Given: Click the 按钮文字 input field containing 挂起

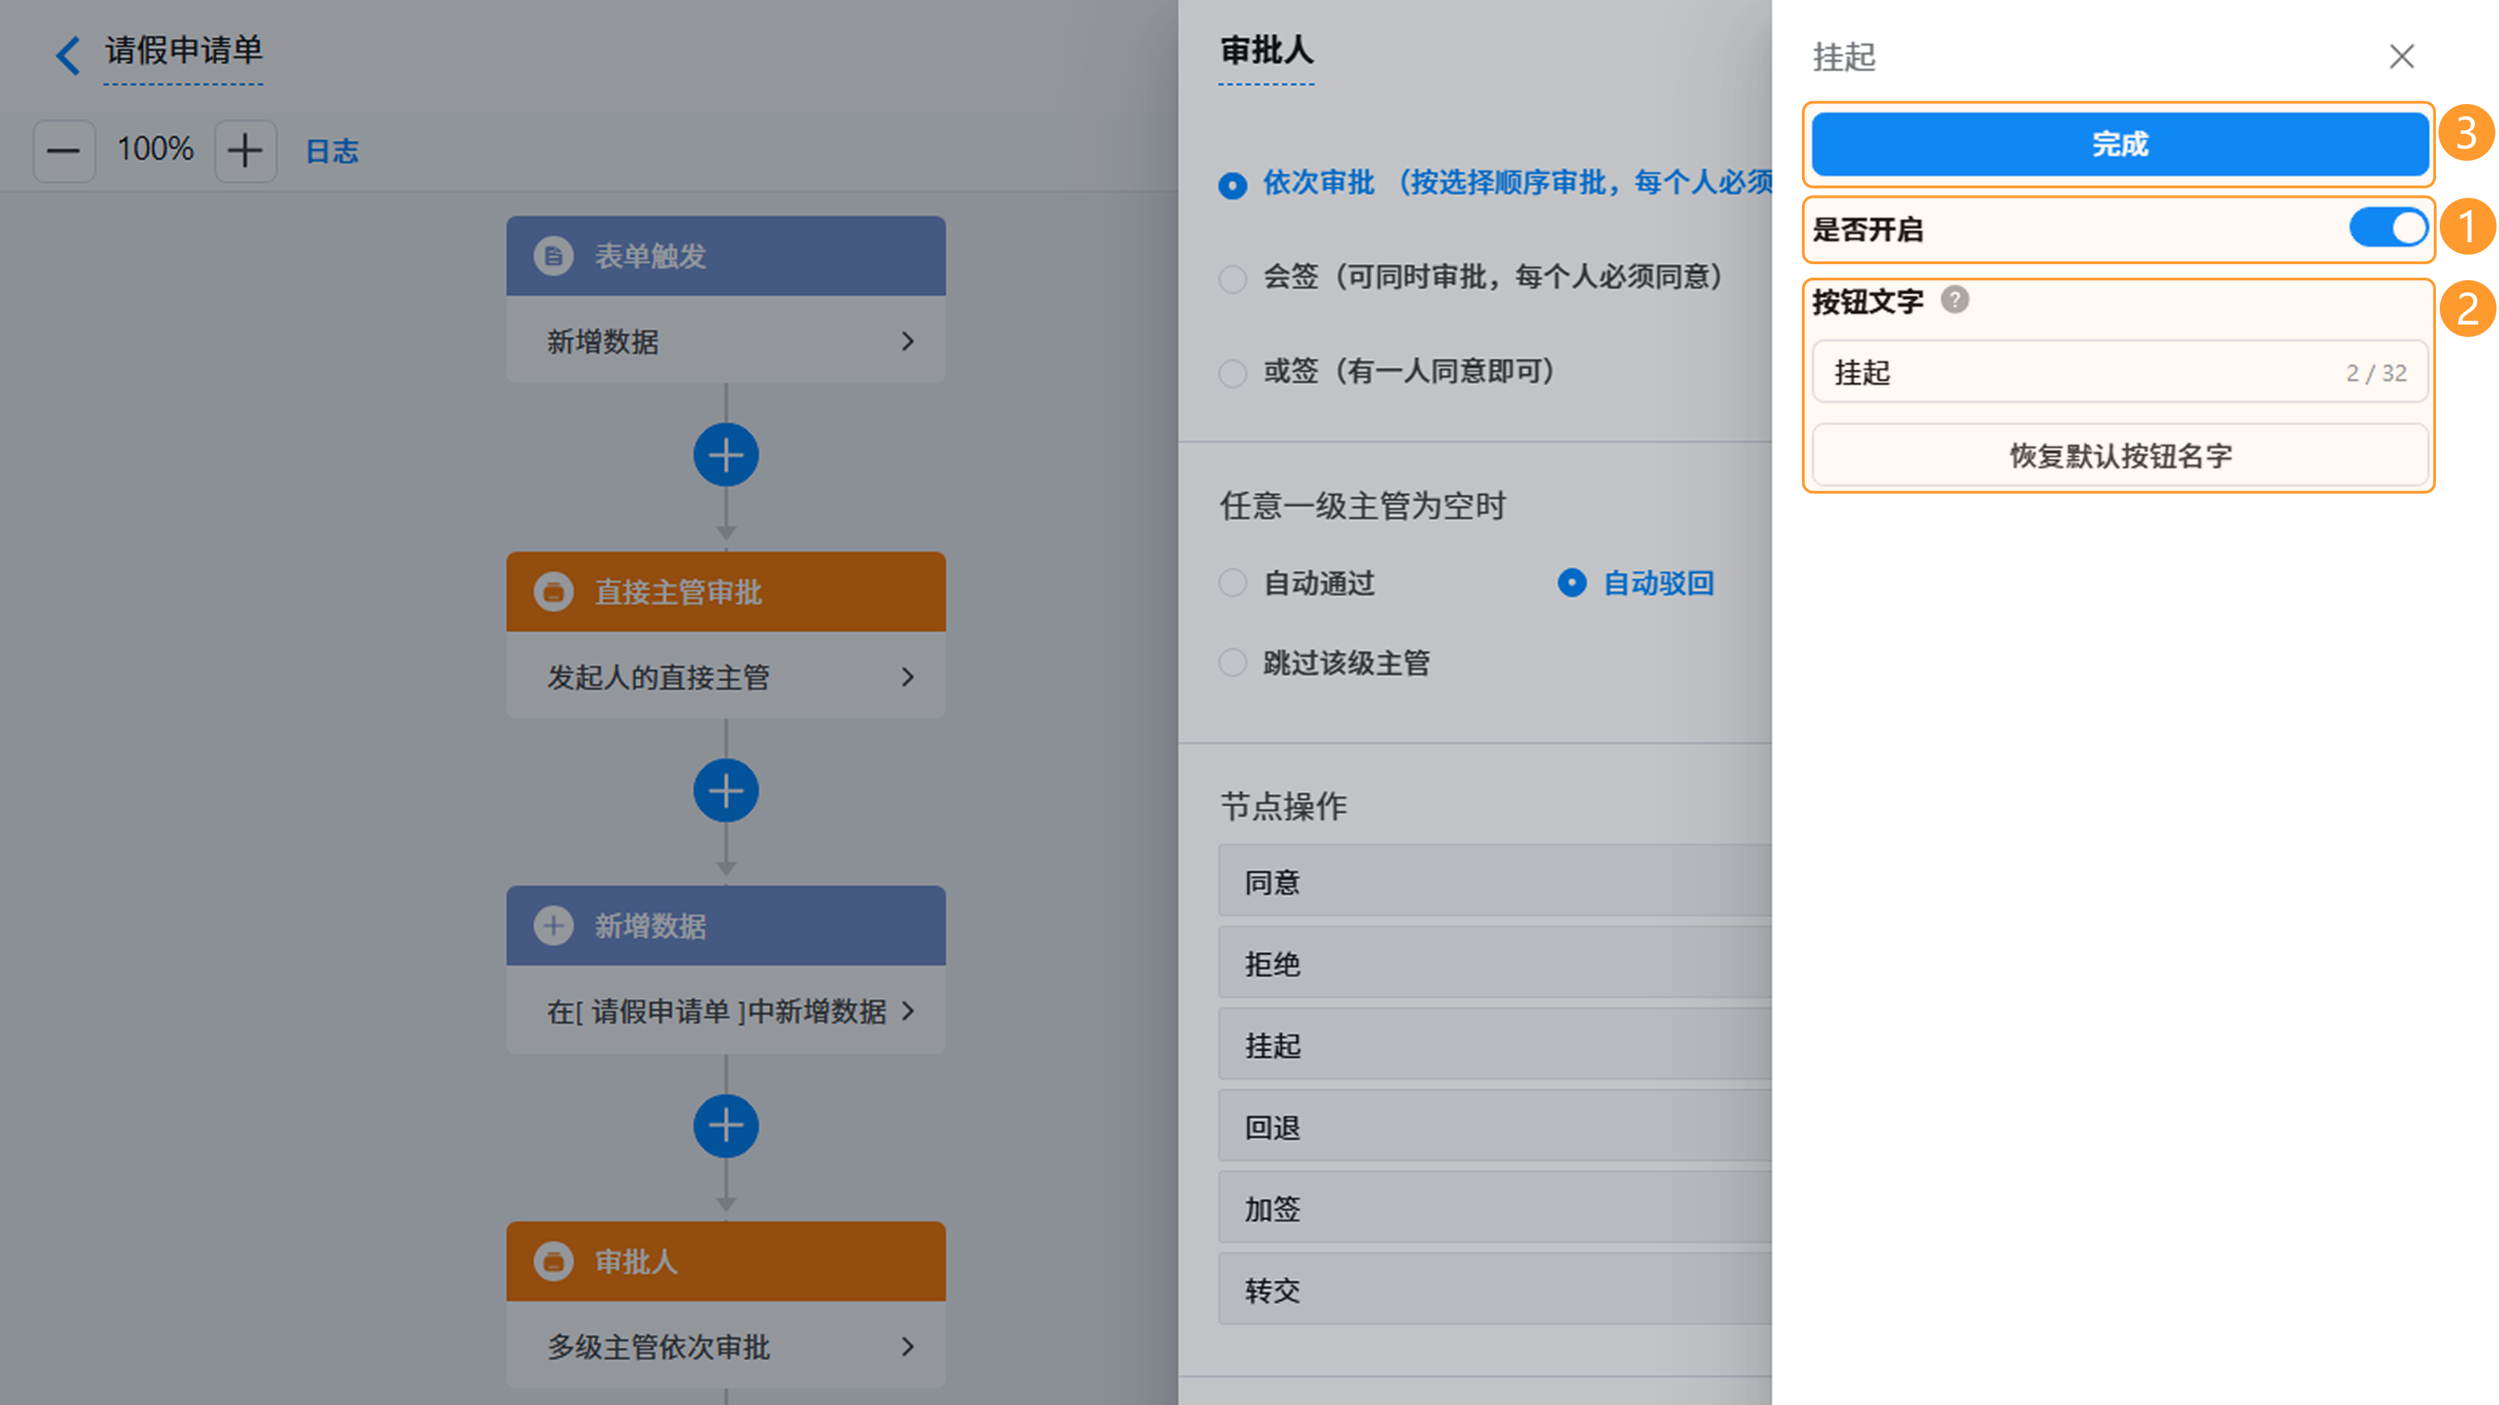Looking at the screenshot, I should point(2120,371).
